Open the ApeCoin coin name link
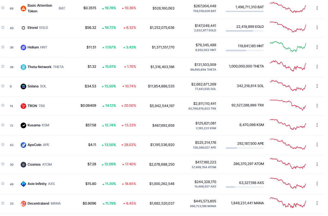The height and width of the screenshot is (216, 328). (35, 145)
